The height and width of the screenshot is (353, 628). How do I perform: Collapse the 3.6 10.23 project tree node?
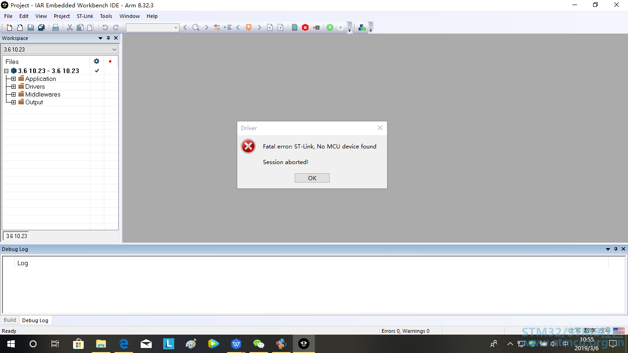6,71
